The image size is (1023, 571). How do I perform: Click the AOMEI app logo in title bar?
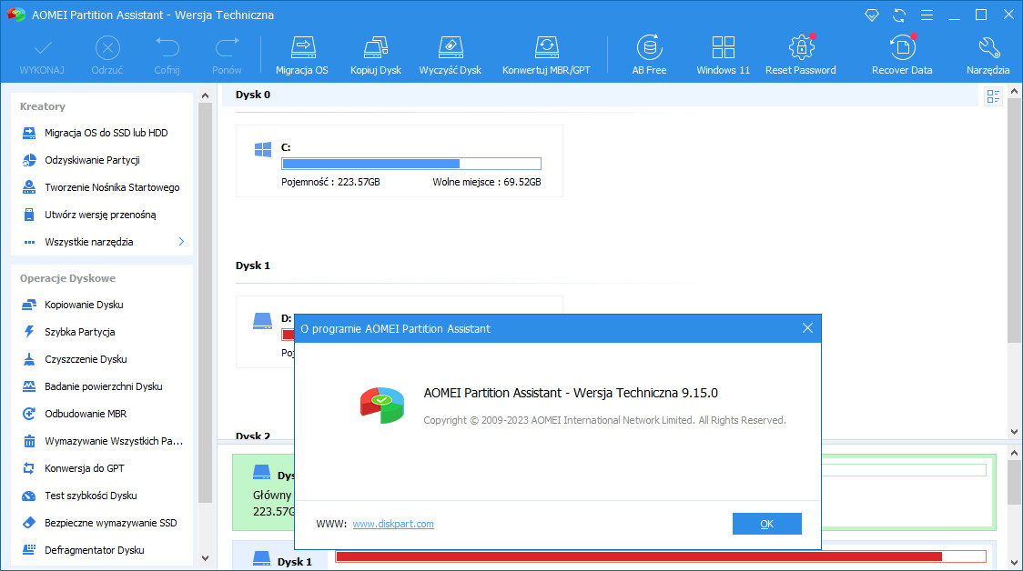16,15
